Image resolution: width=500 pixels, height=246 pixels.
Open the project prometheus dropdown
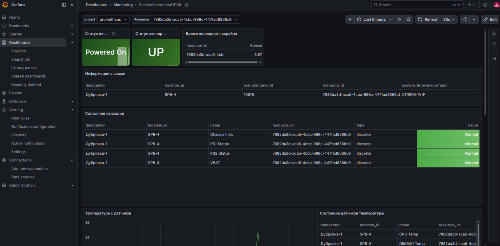pyautogui.click(x=113, y=20)
